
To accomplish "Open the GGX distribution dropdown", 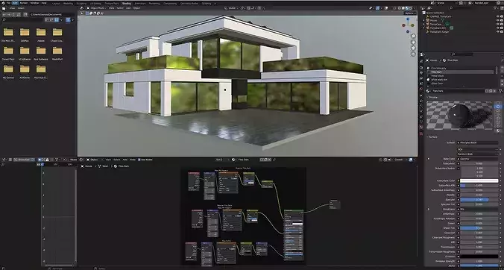I will (478, 149).
